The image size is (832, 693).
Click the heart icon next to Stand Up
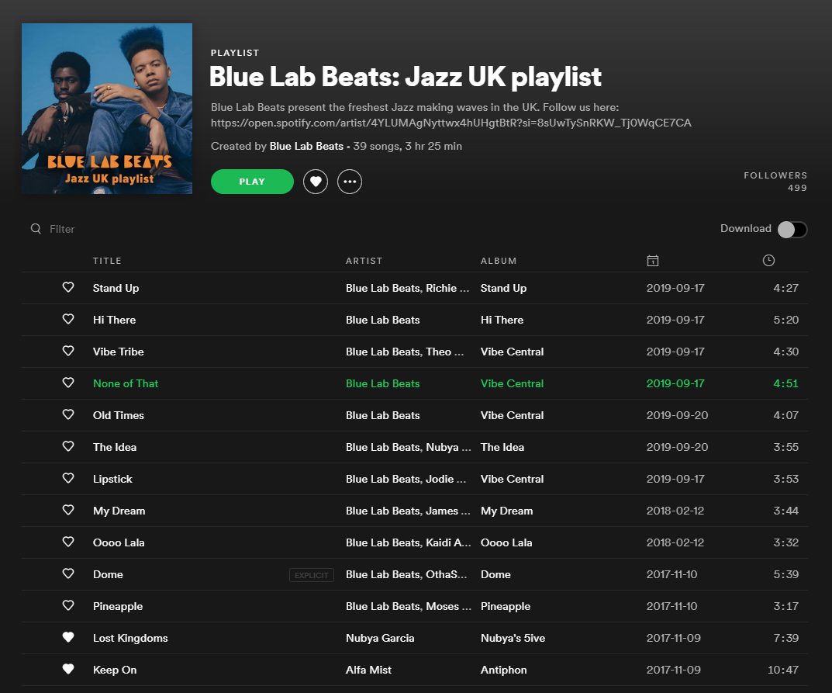pyautogui.click(x=68, y=287)
